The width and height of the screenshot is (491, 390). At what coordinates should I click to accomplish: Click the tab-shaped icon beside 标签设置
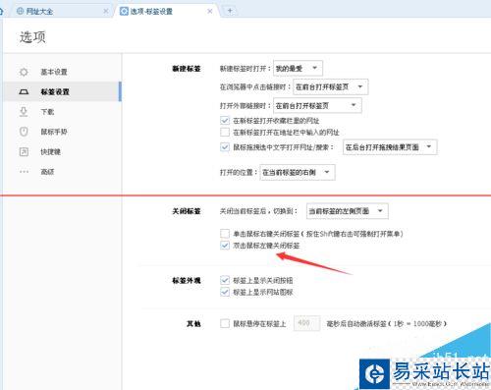click(24, 92)
